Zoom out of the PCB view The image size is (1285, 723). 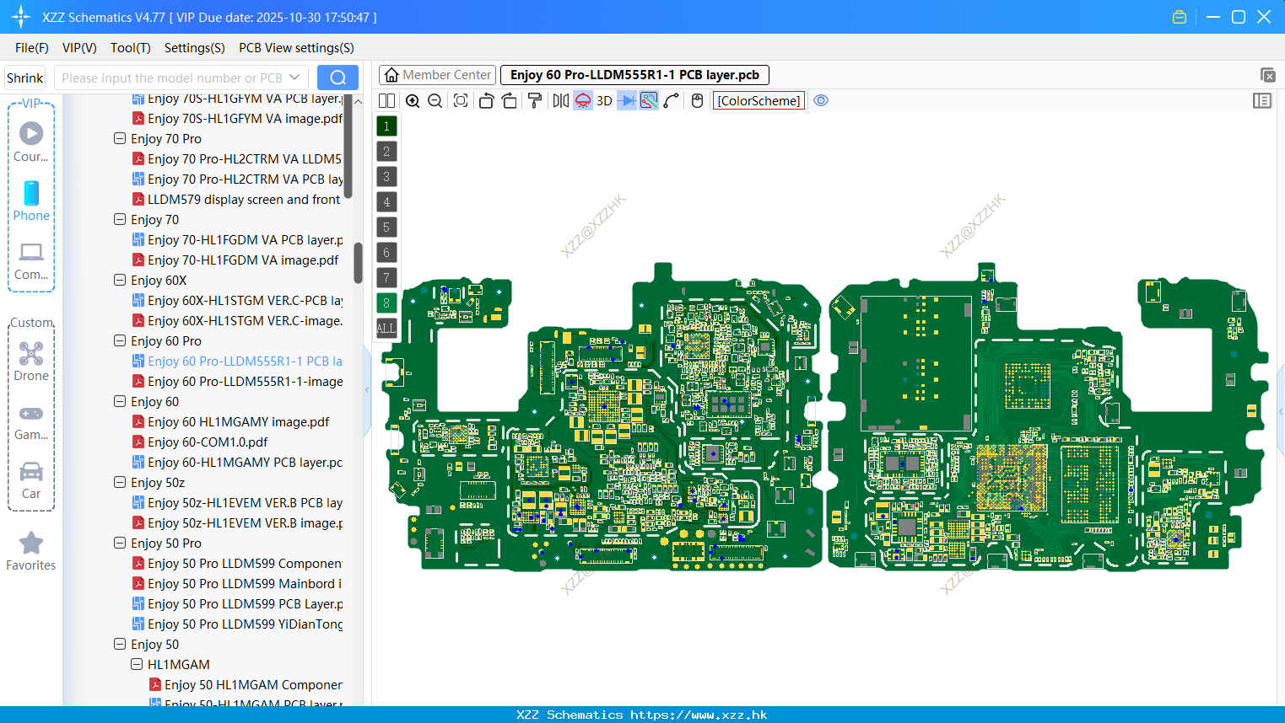(435, 100)
